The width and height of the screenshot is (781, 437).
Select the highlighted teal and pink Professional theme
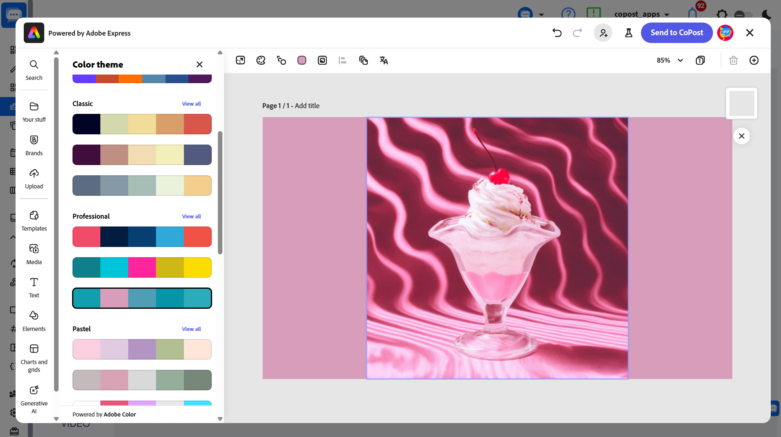point(142,298)
